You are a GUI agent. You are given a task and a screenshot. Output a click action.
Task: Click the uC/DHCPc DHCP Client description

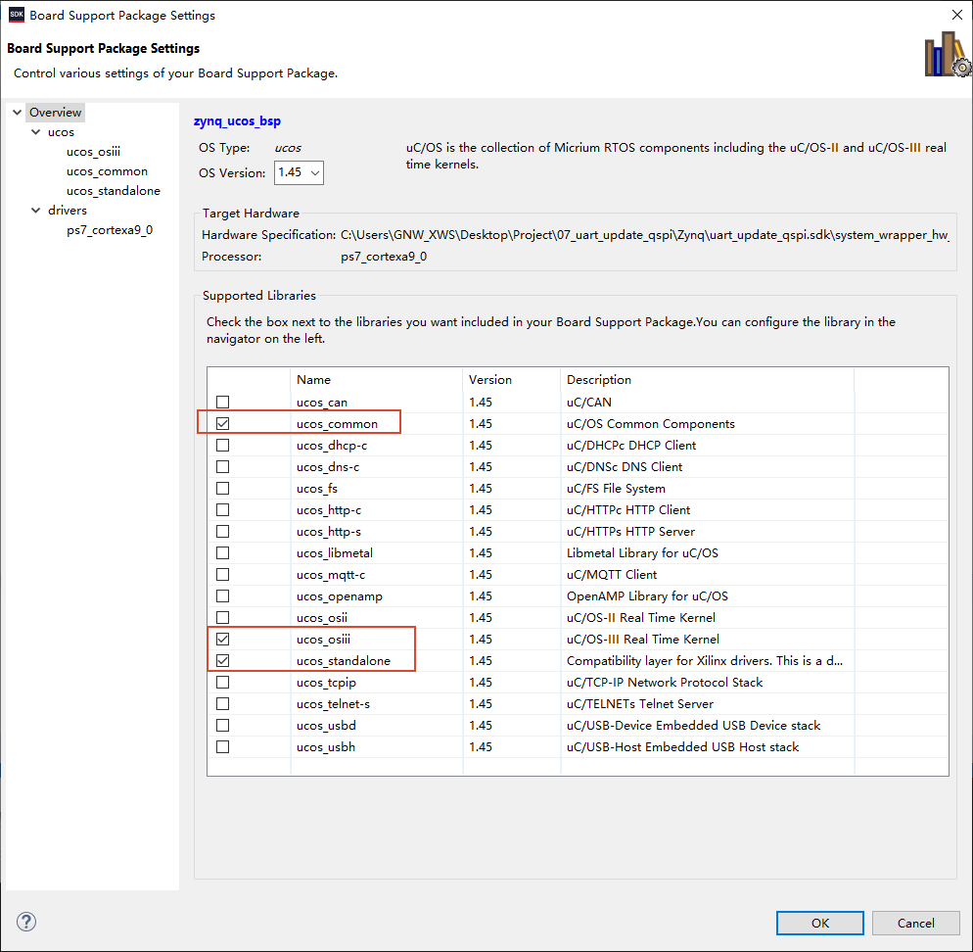pyautogui.click(x=631, y=446)
